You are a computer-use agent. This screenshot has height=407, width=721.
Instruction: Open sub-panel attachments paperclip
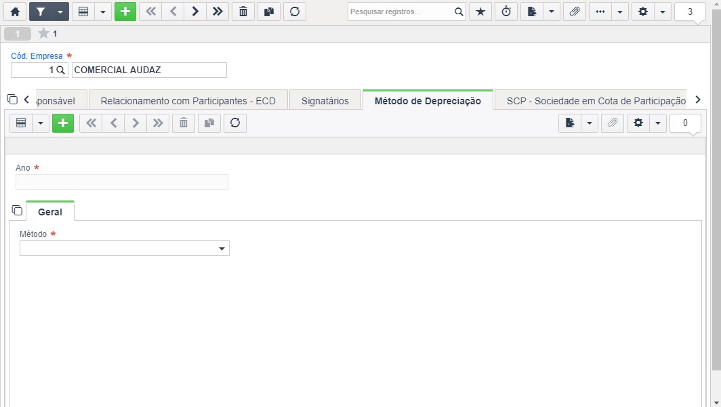613,123
